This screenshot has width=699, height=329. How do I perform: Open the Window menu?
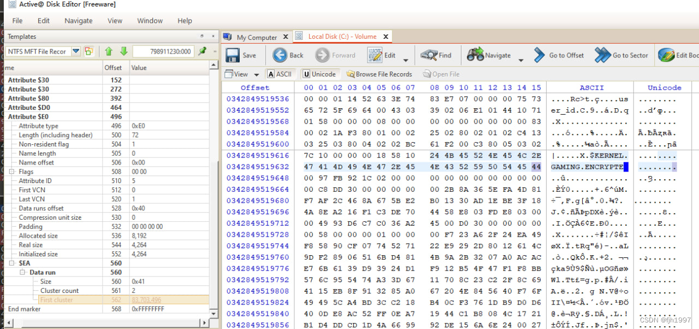pyautogui.click(x=150, y=21)
